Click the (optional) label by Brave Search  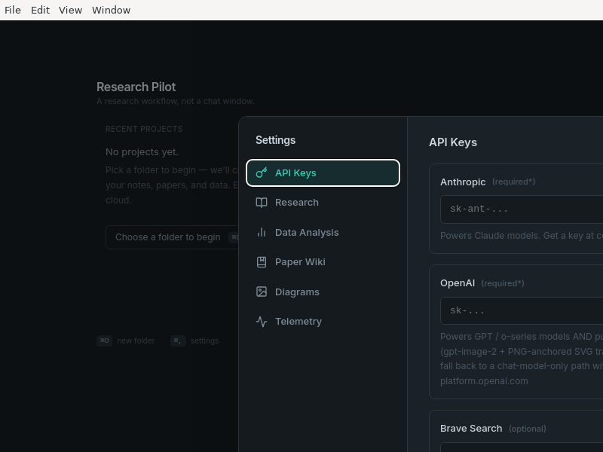click(527, 429)
